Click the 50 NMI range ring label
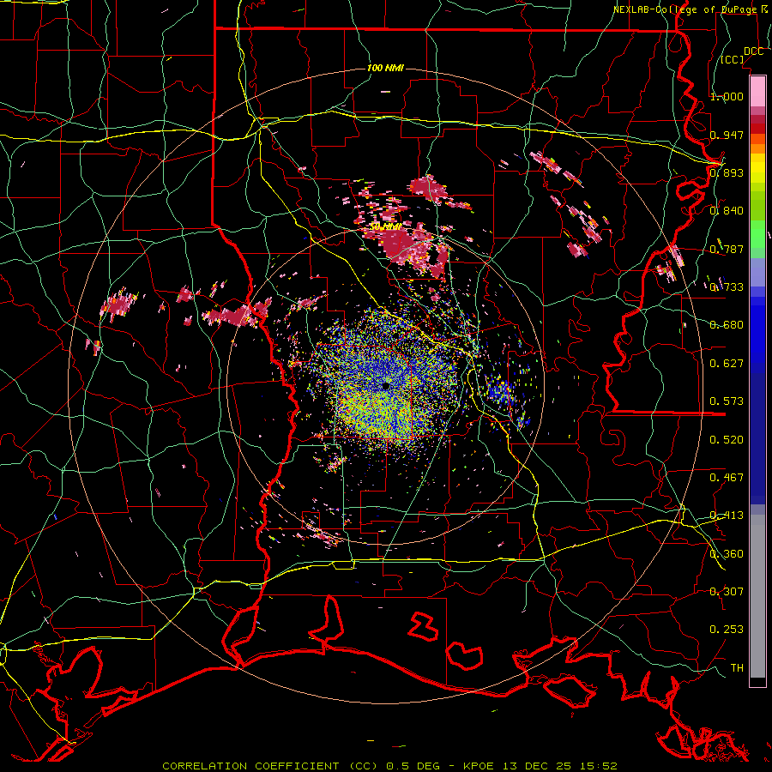The height and width of the screenshot is (772, 772). (x=385, y=227)
